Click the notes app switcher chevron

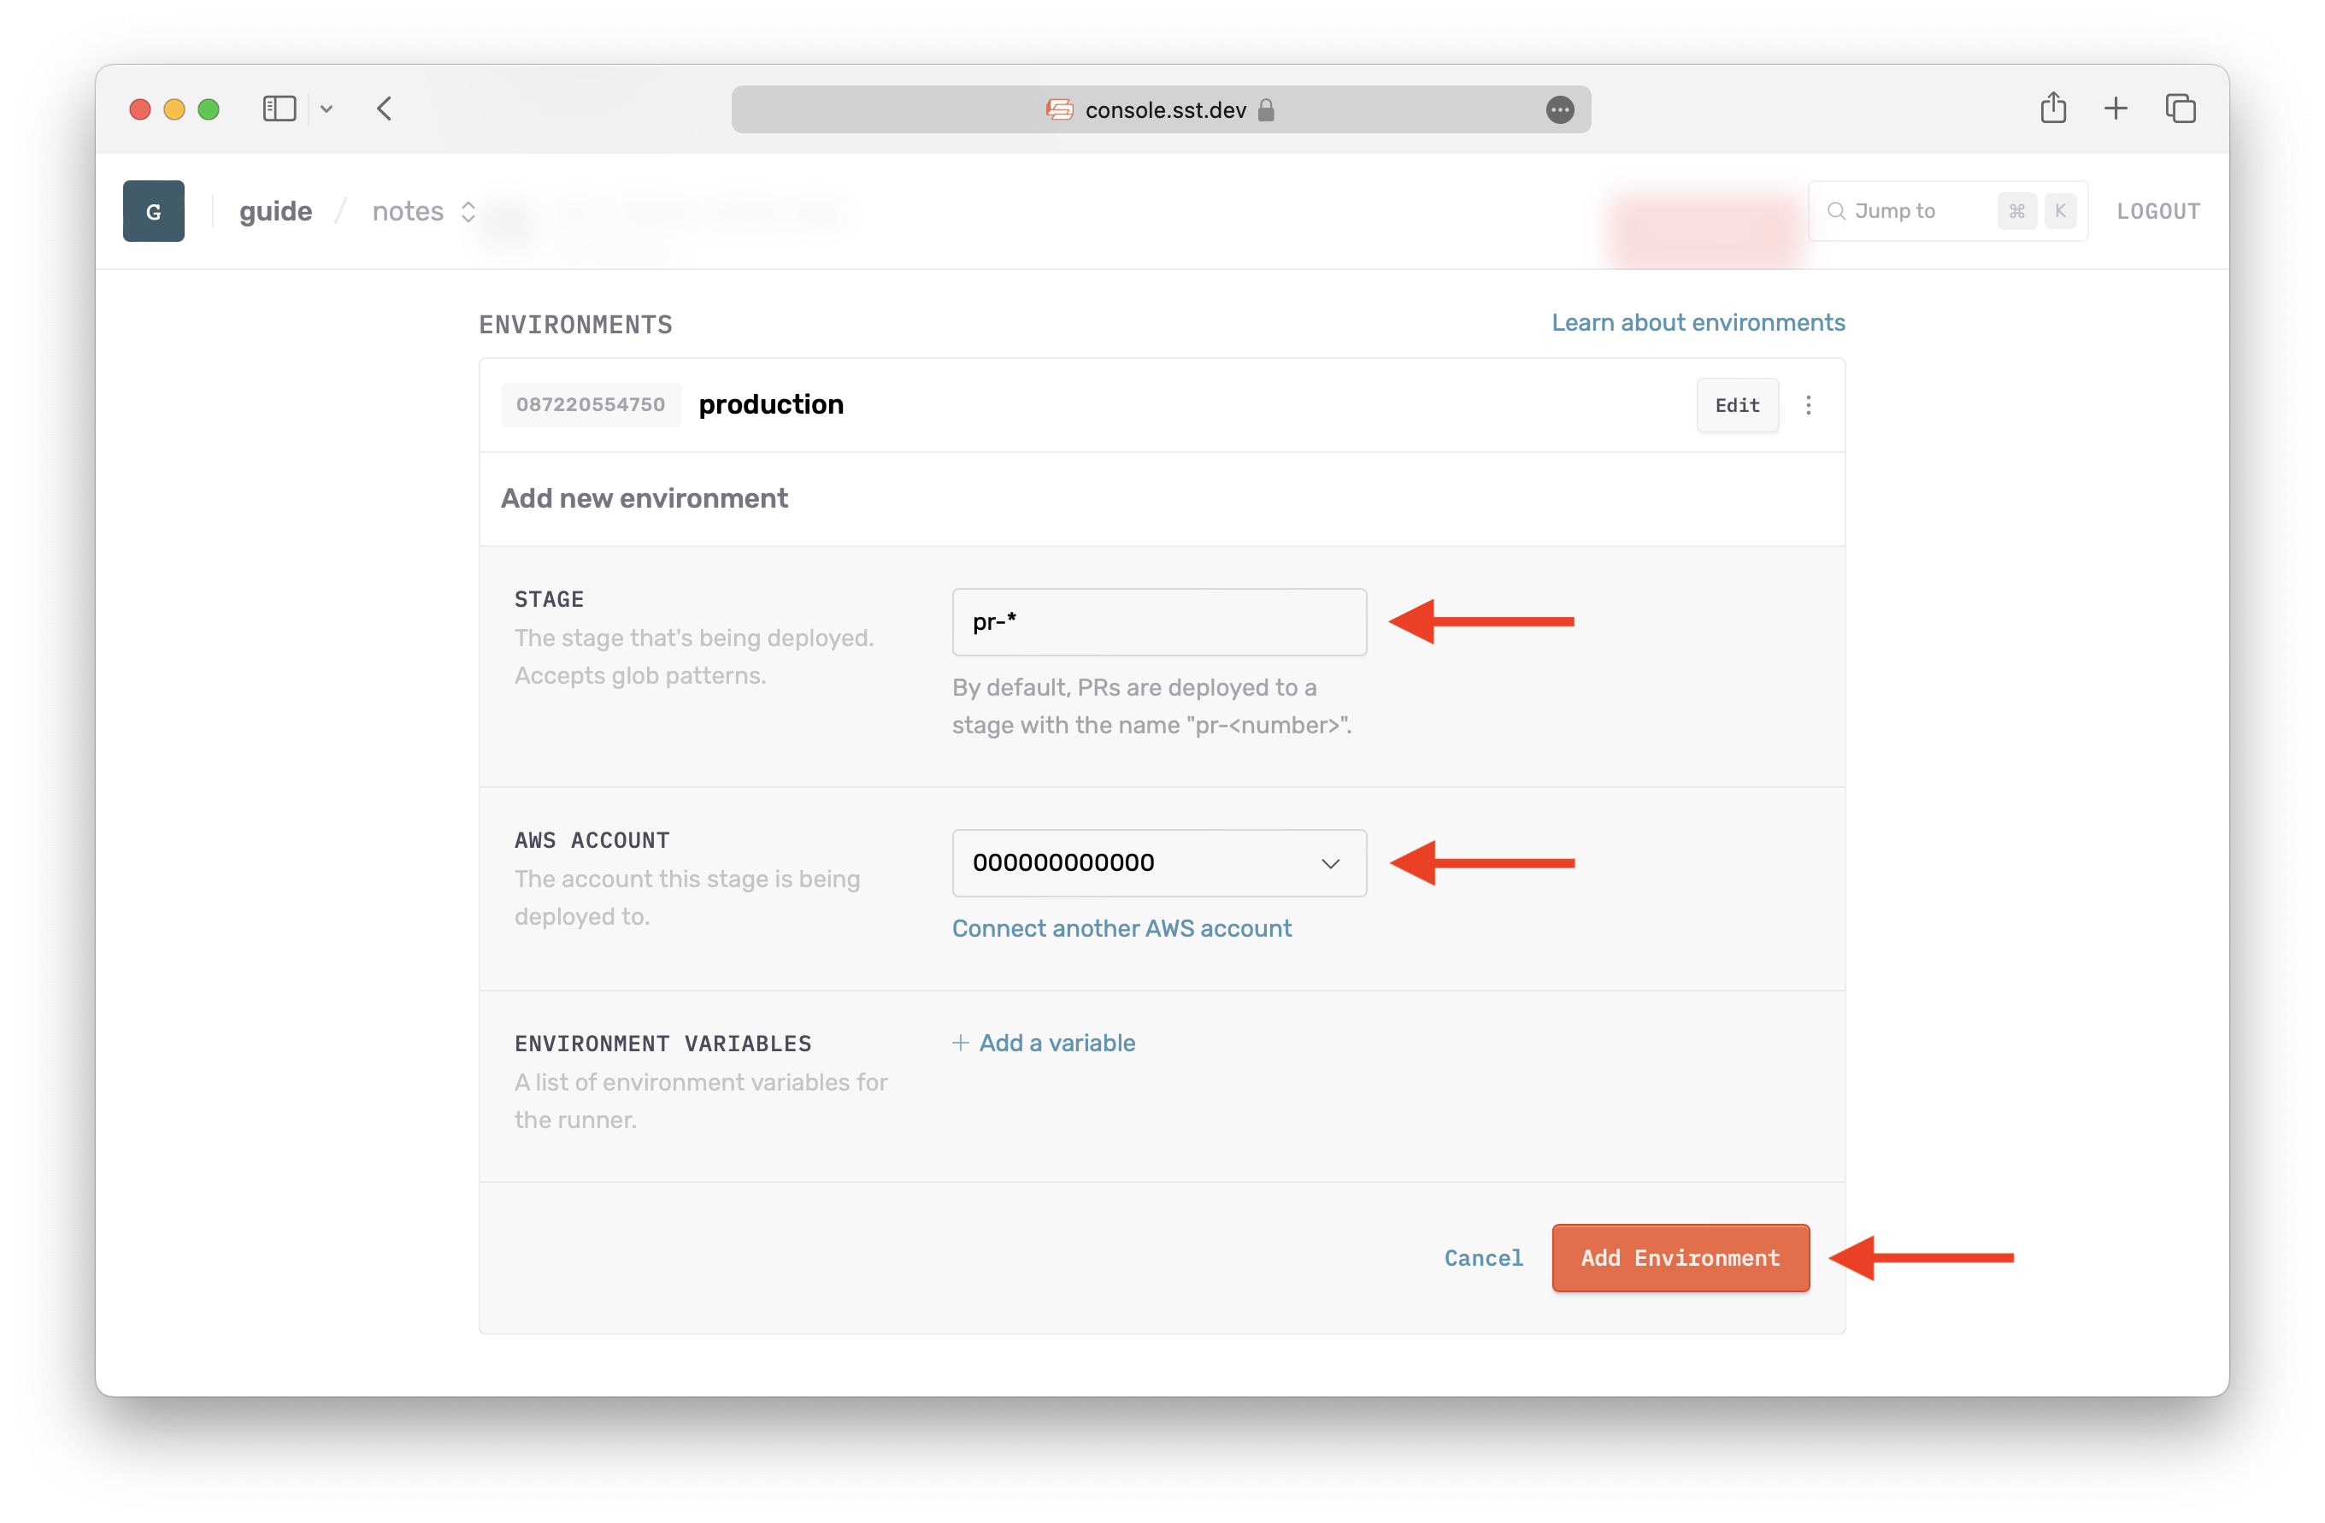(469, 211)
